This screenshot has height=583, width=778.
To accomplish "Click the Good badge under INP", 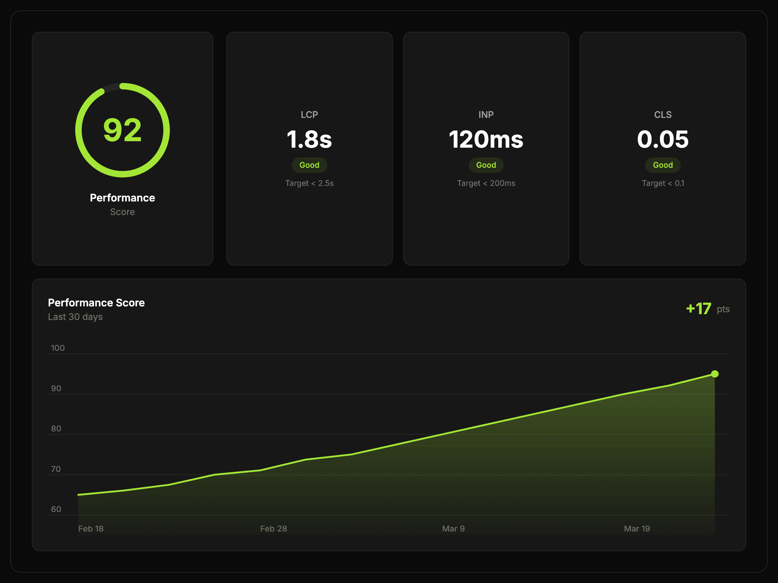I will tap(486, 165).
